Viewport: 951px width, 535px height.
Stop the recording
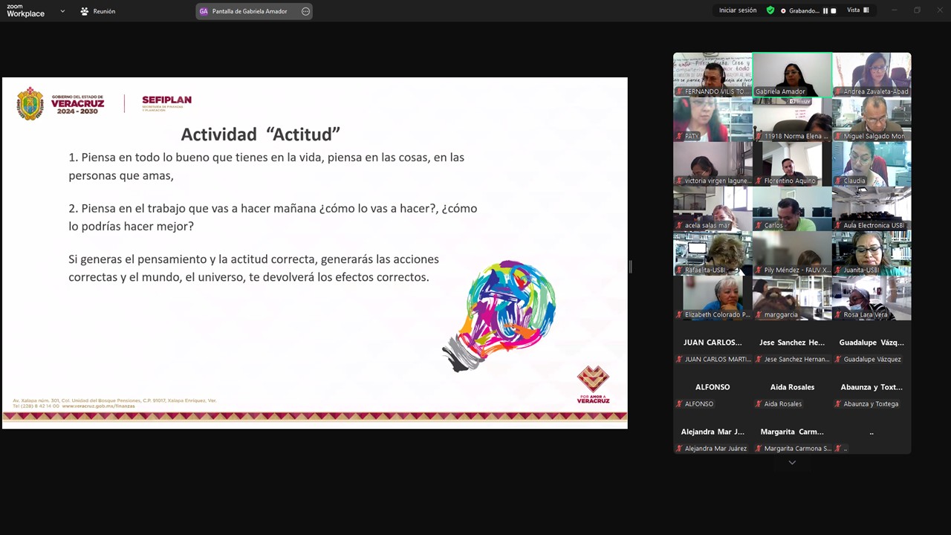(x=833, y=11)
